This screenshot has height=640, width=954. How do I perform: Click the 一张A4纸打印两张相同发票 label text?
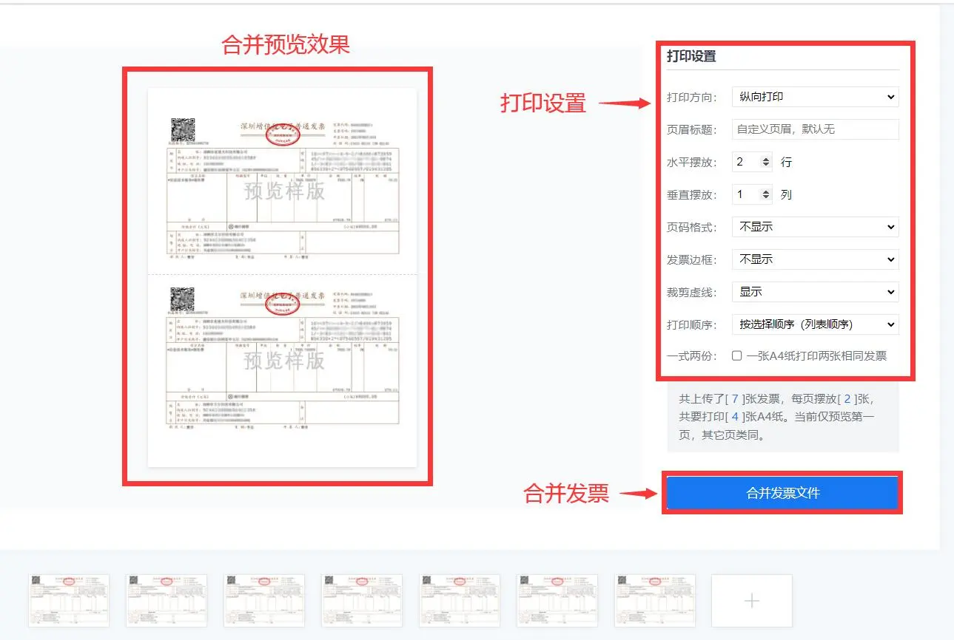816,355
